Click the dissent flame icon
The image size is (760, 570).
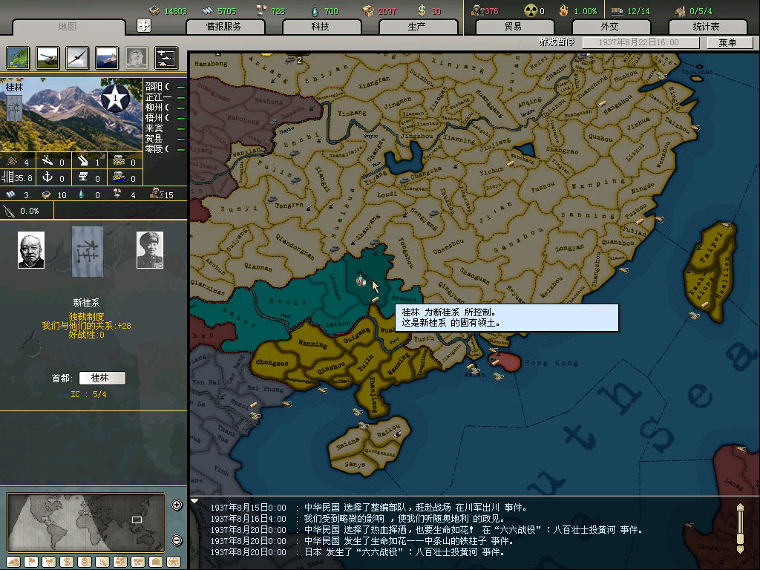coord(563,10)
